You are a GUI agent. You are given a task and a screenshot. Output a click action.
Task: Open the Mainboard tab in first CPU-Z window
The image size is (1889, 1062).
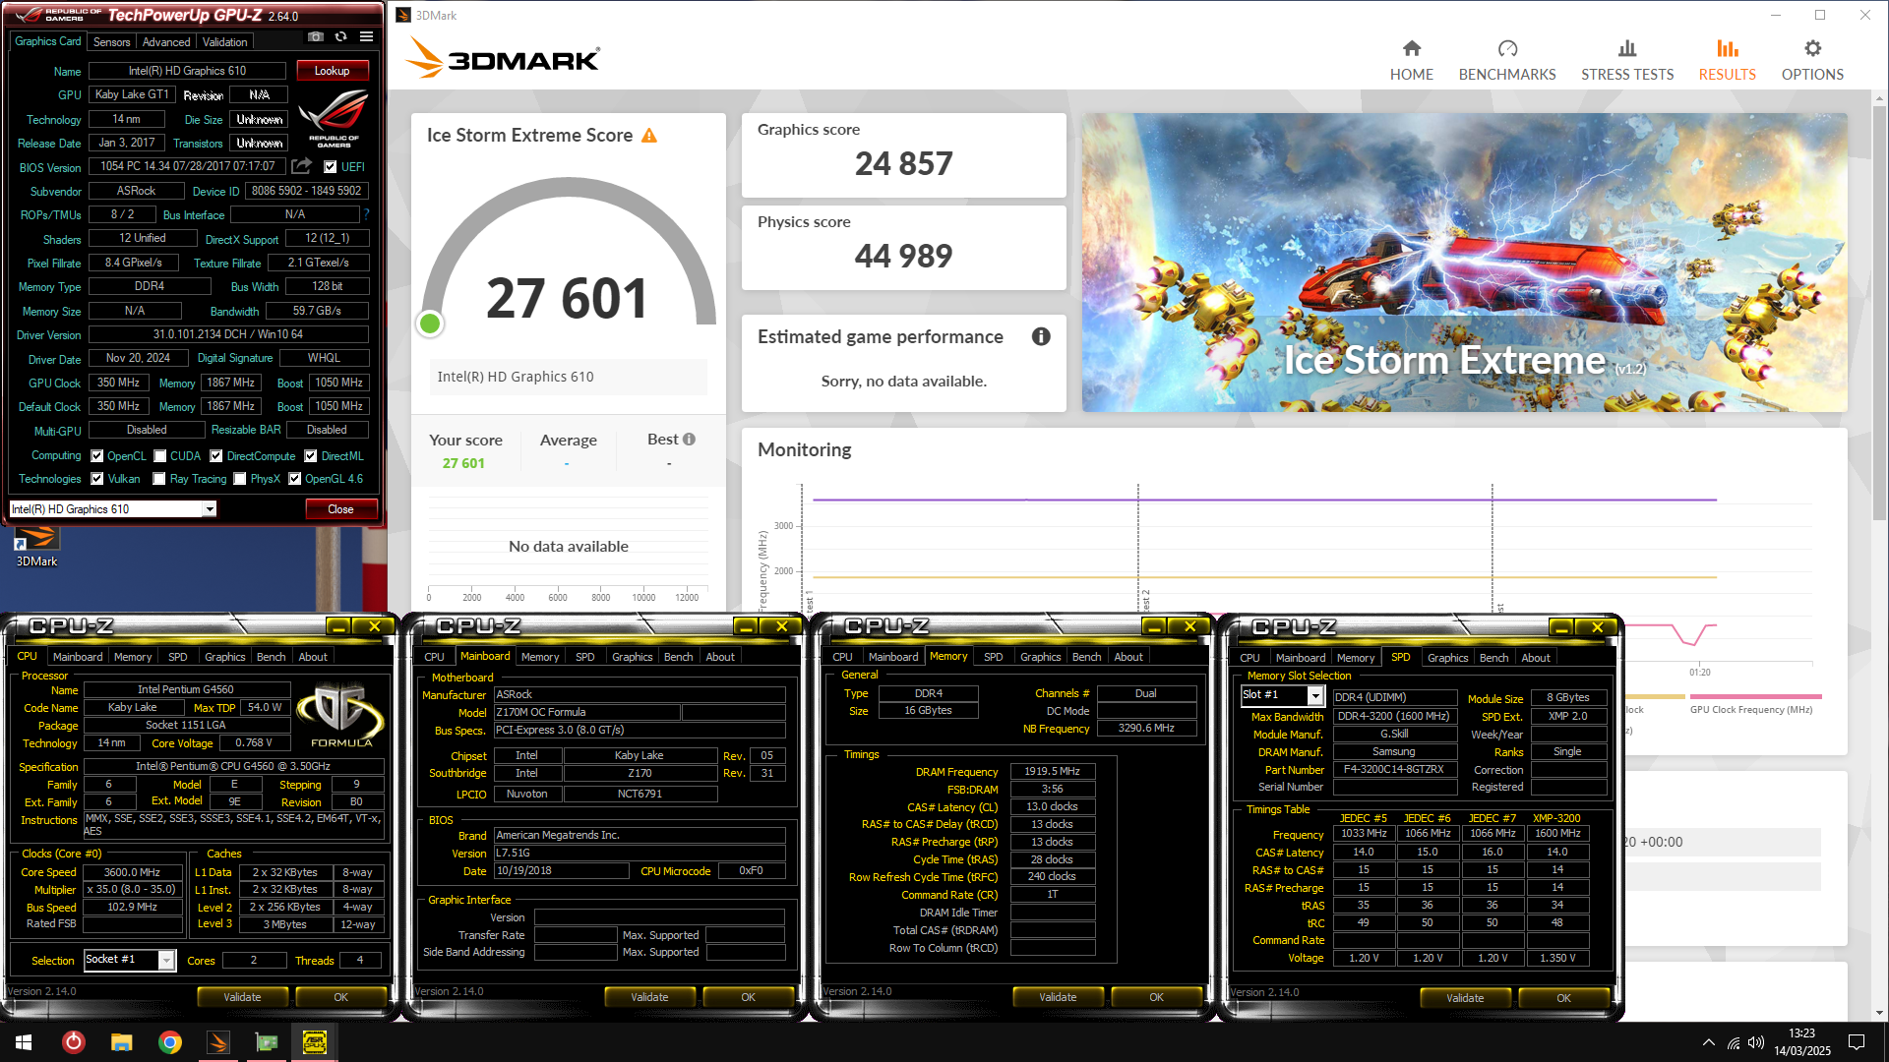coord(78,657)
